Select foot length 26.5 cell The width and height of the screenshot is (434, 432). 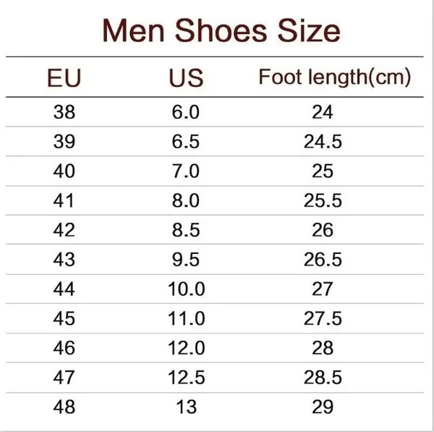(x=323, y=260)
